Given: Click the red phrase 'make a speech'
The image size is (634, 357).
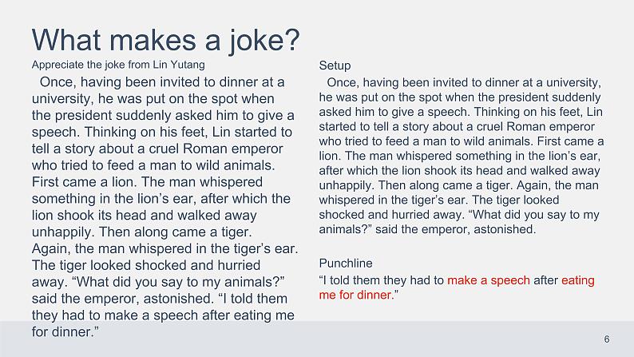Looking at the screenshot, I should pos(489,280).
